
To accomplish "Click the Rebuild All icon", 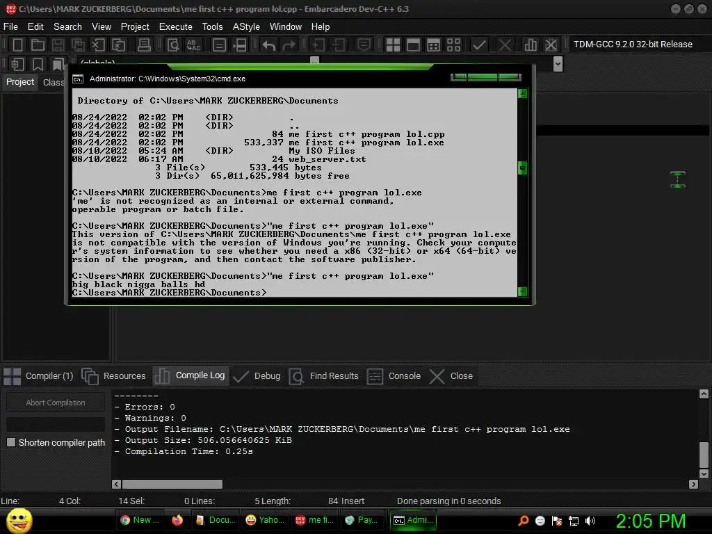I will coord(453,44).
